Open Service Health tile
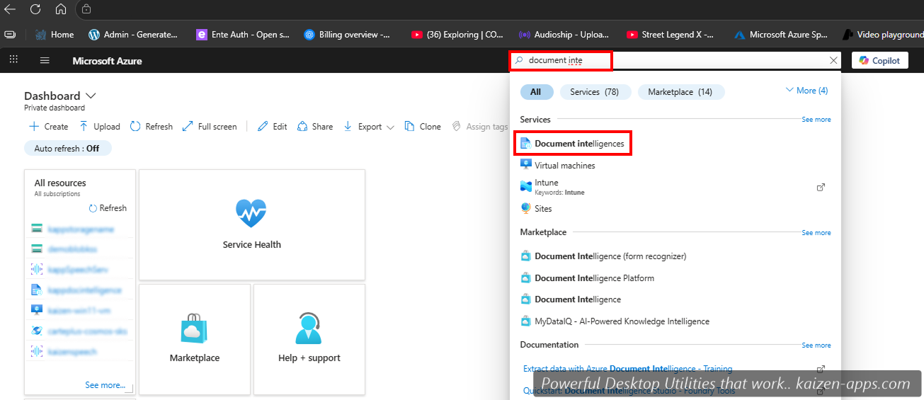The height and width of the screenshot is (400, 924). point(251,224)
